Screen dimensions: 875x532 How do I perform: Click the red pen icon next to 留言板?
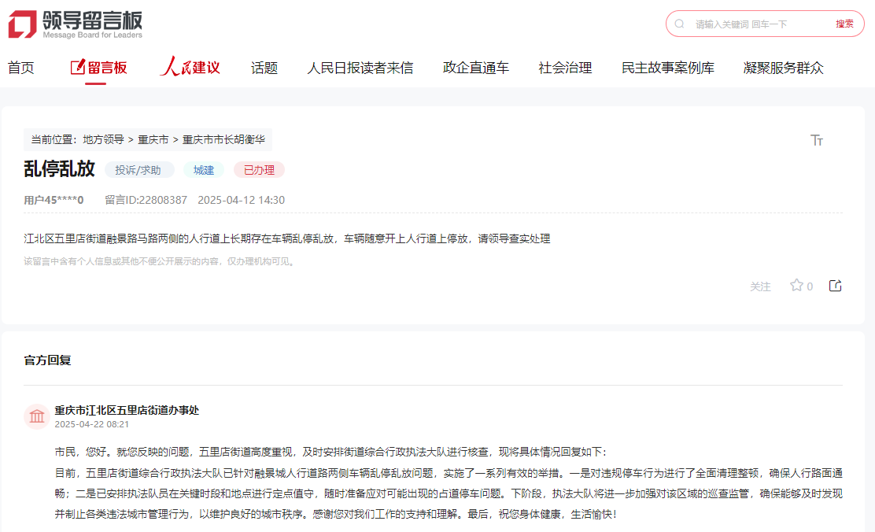pos(78,67)
